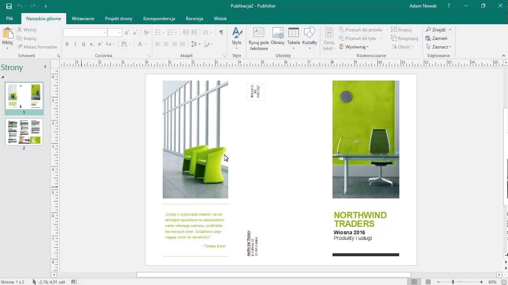Toggle paragraph marks display (¶)
508x285 pixels.
coord(221,33)
